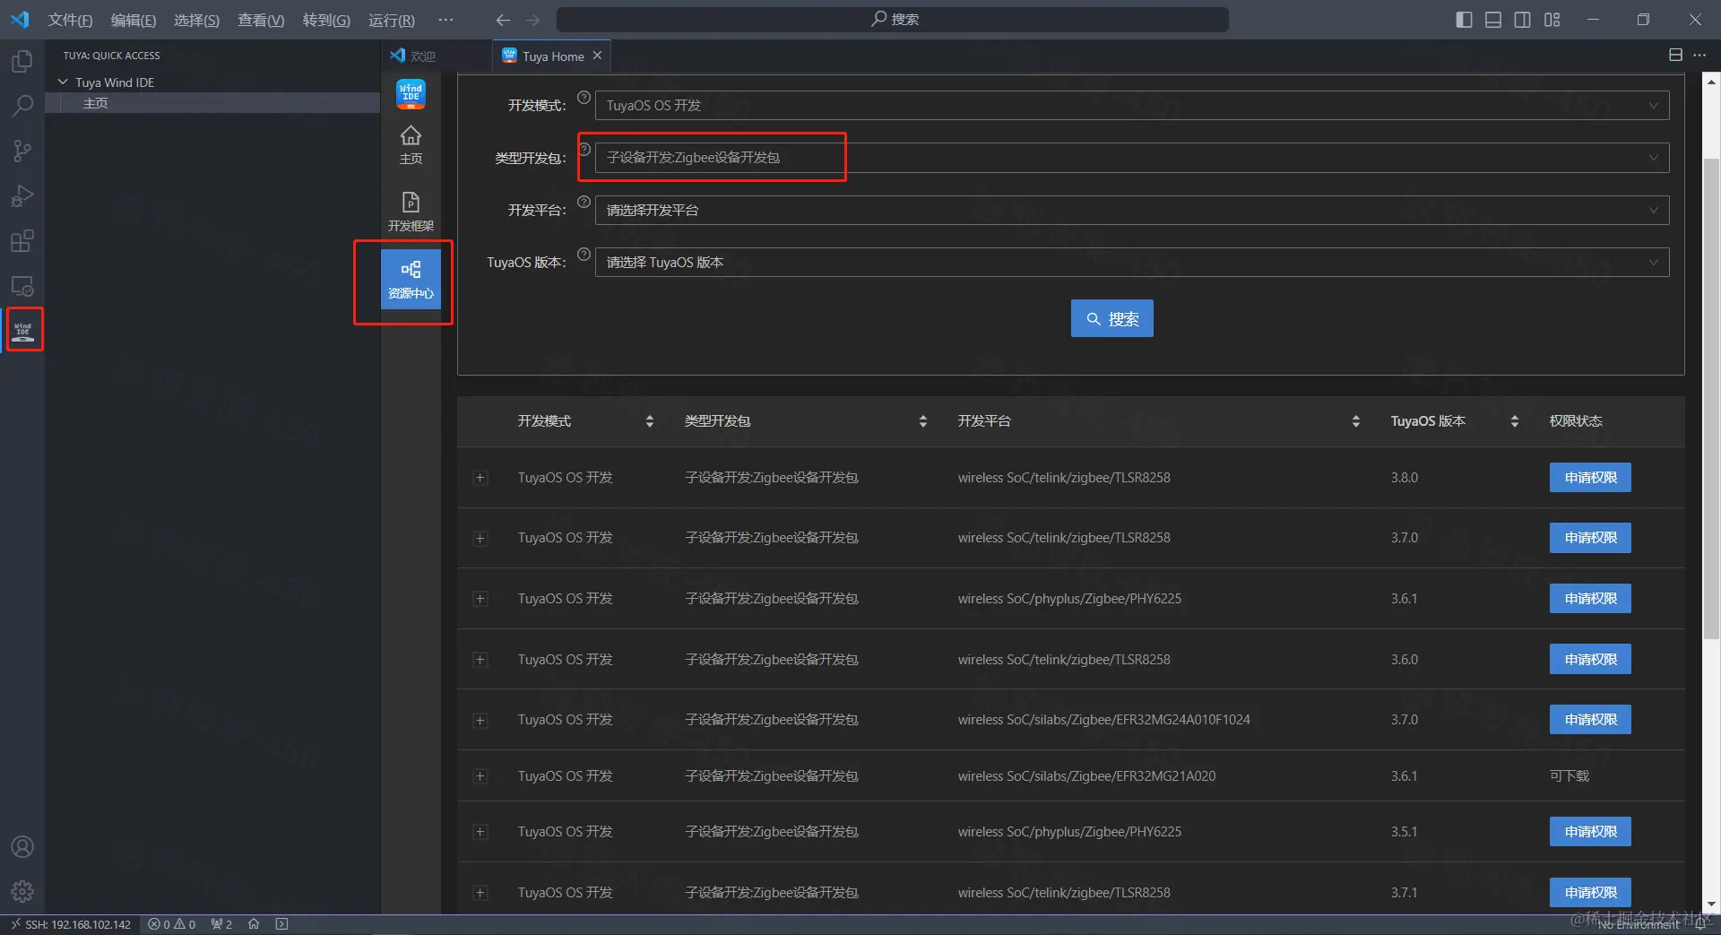Screen dimensions: 1721x935
Task: Open 开发模式 dropdown
Action: [1132, 106]
